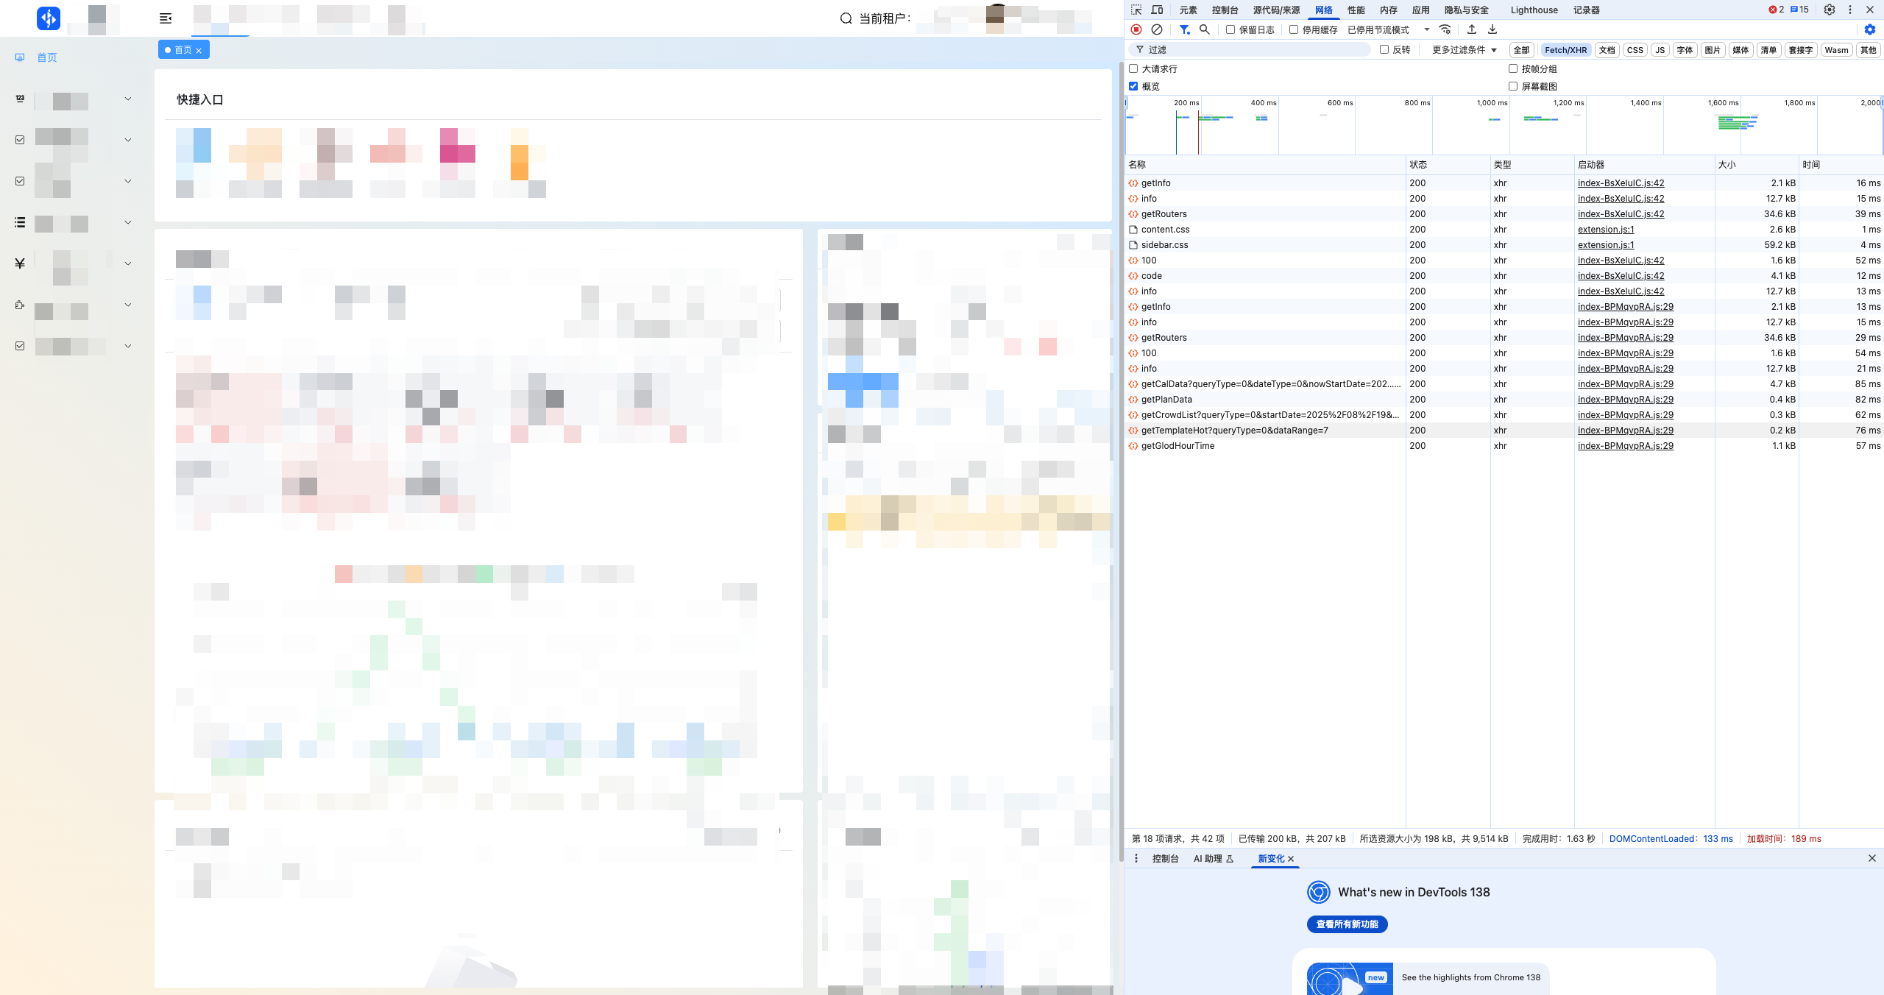Switch to the Lighthouse tab
1884x995 pixels.
click(x=1534, y=10)
